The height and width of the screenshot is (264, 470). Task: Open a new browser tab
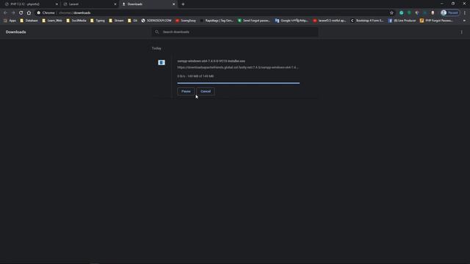(183, 4)
